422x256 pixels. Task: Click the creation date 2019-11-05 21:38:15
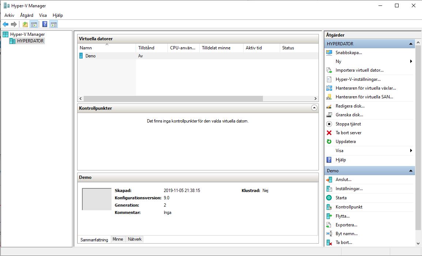point(182,191)
